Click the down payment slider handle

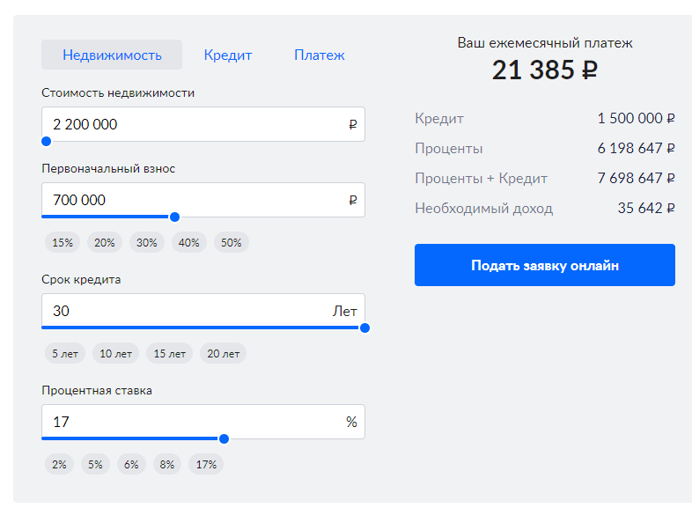coord(174,217)
